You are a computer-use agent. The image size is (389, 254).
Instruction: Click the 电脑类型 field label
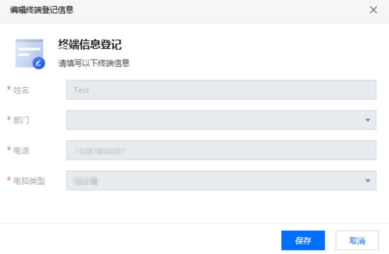29,181
